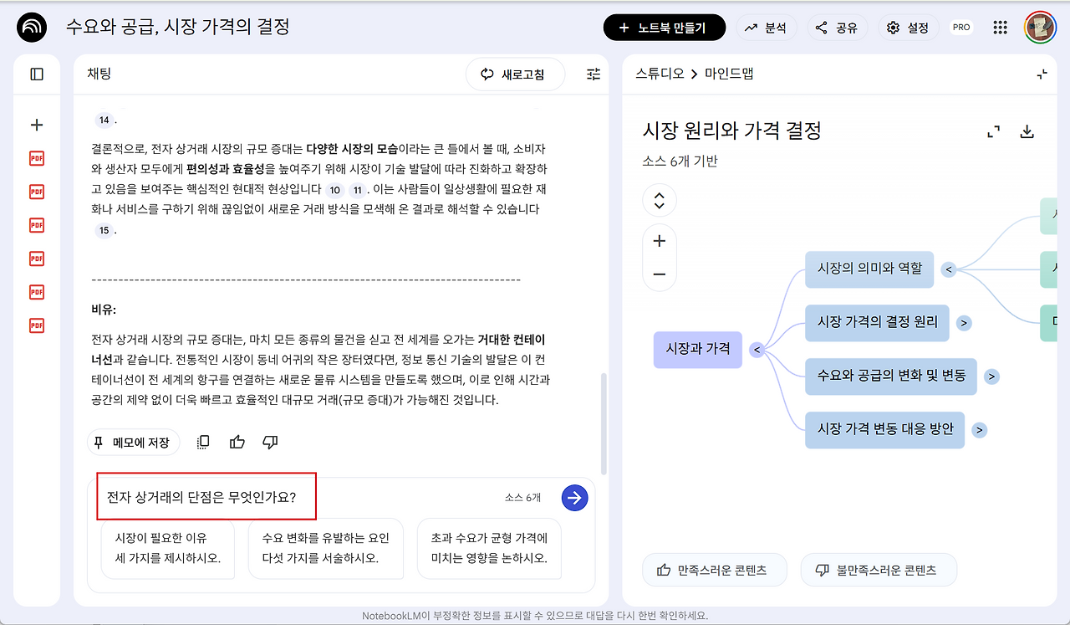Collapse the 시장의 의미와 역할 node arrow
This screenshot has height=625, width=1070.
pyautogui.click(x=948, y=269)
